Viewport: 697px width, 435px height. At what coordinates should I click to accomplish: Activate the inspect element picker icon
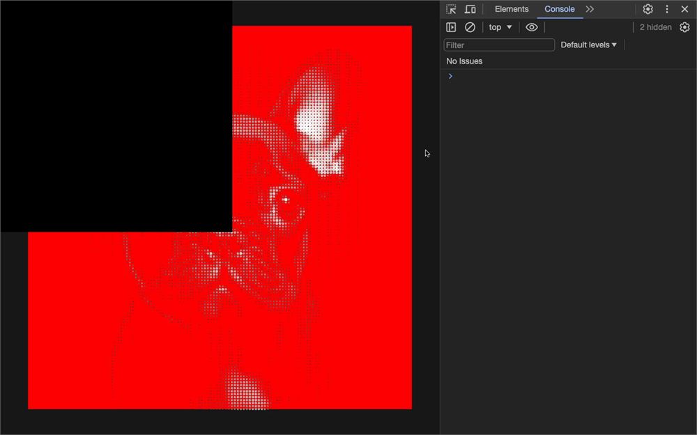(x=451, y=9)
